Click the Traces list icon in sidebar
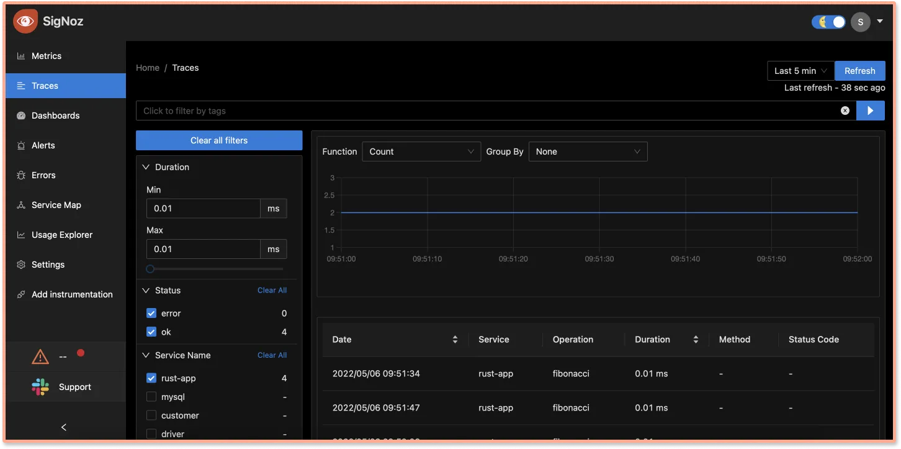The height and width of the screenshot is (449, 901). (x=21, y=86)
